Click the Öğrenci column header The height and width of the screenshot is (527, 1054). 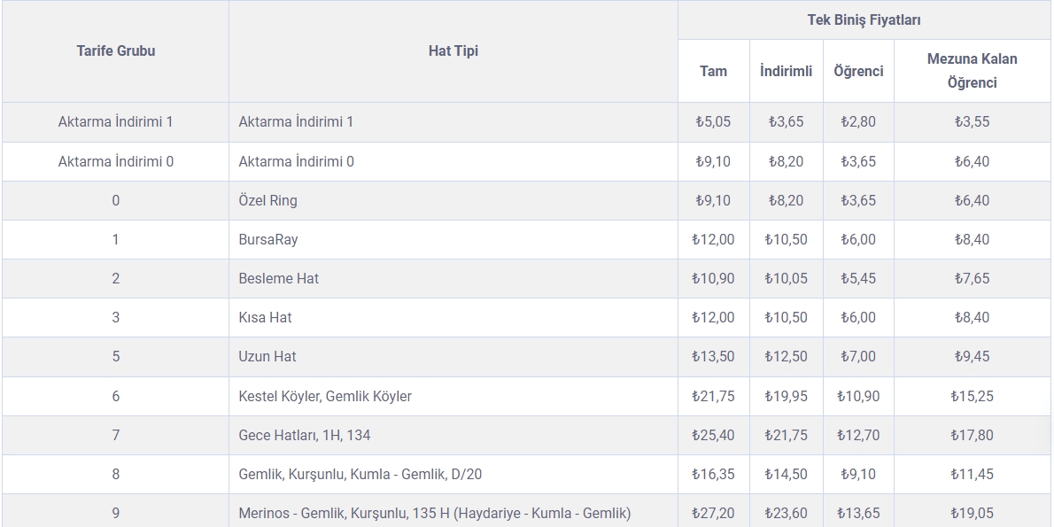(x=858, y=71)
